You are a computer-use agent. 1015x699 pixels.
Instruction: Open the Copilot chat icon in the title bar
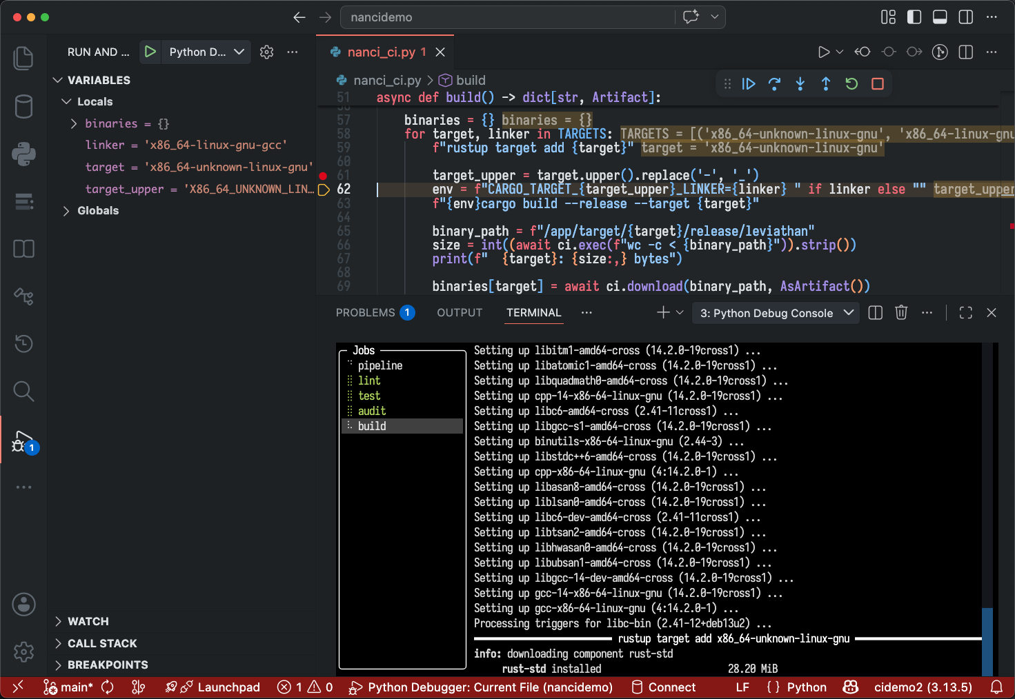pyautogui.click(x=691, y=17)
